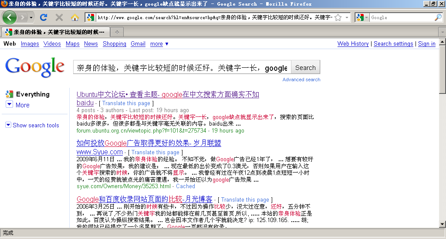Open the Gmail link
446x239 pixels.
[x=138, y=44]
